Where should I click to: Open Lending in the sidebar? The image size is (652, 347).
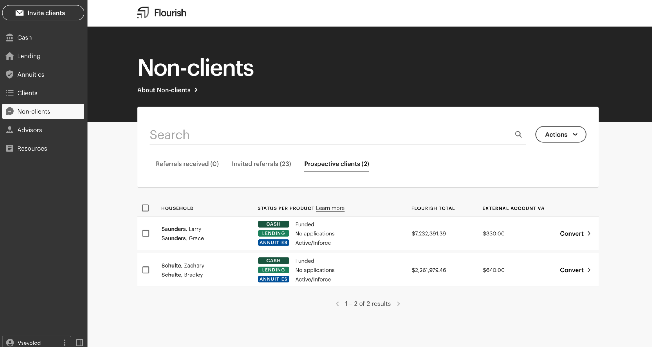click(x=43, y=56)
